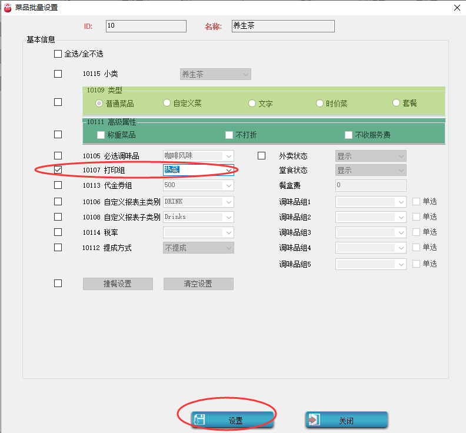The width and height of the screenshot is (466, 433).
Task: Click the 餐盒费 input field
Action: 371,186
